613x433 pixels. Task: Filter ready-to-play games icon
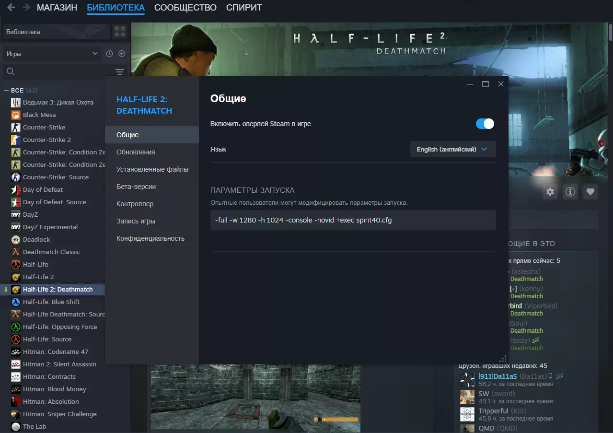(122, 54)
